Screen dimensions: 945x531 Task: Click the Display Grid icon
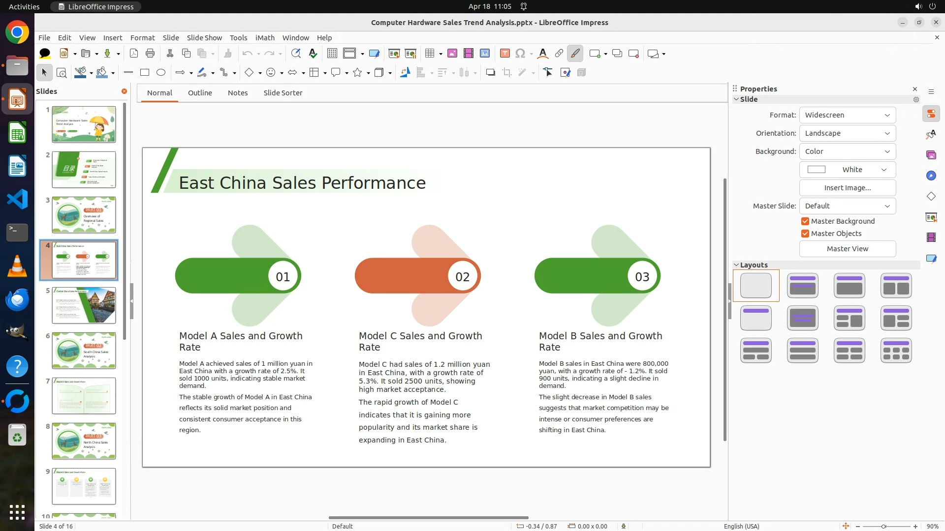(x=332, y=54)
